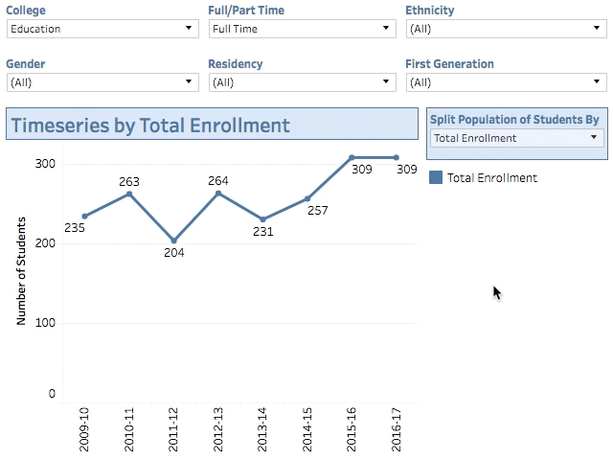Click the 100 y-axis tick label
The image size is (613, 460).
pyautogui.click(x=45, y=323)
